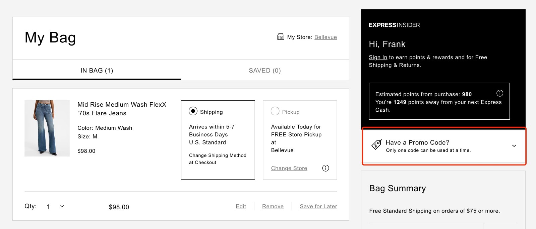Click the 'Change Shipping Method at Checkout' text
The image size is (536, 229).
point(218,159)
